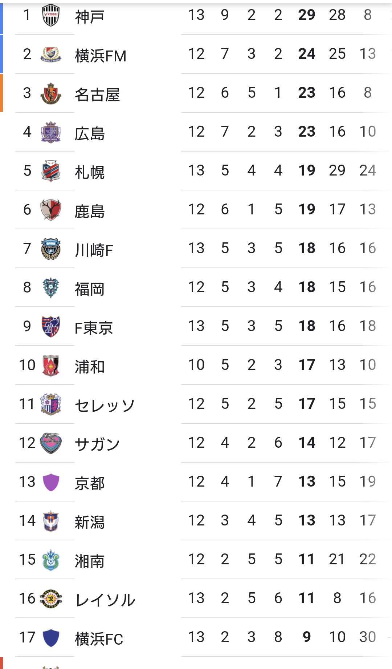Click the Urawa Reds club crest

pyautogui.click(x=51, y=365)
